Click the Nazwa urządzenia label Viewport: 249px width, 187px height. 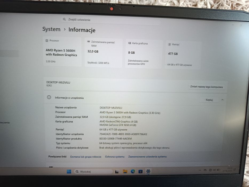coord(66,107)
